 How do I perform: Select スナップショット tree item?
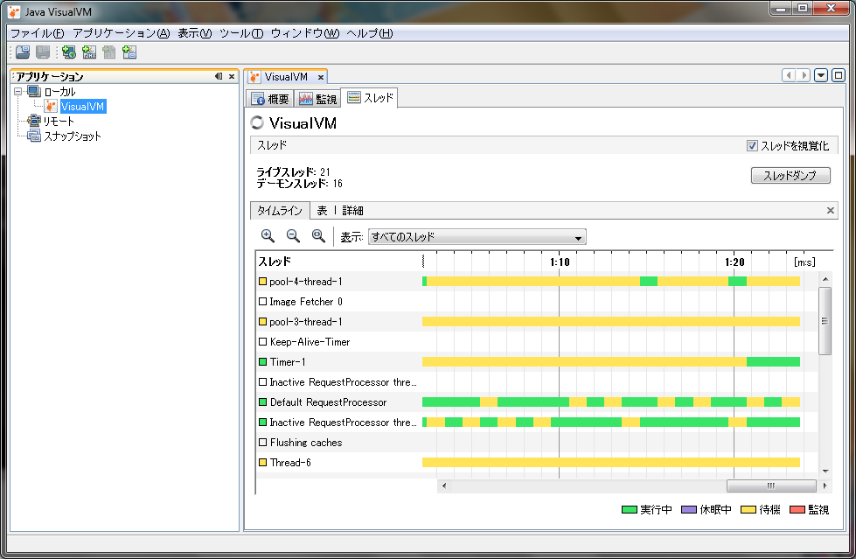tap(72, 136)
